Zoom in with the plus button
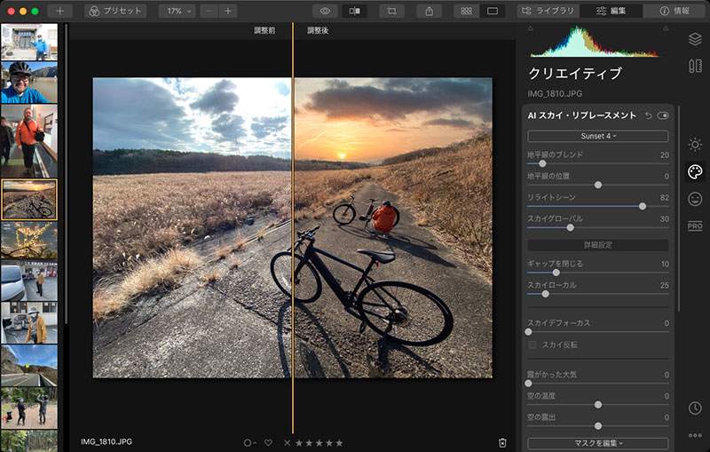The image size is (710, 452). click(x=228, y=11)
